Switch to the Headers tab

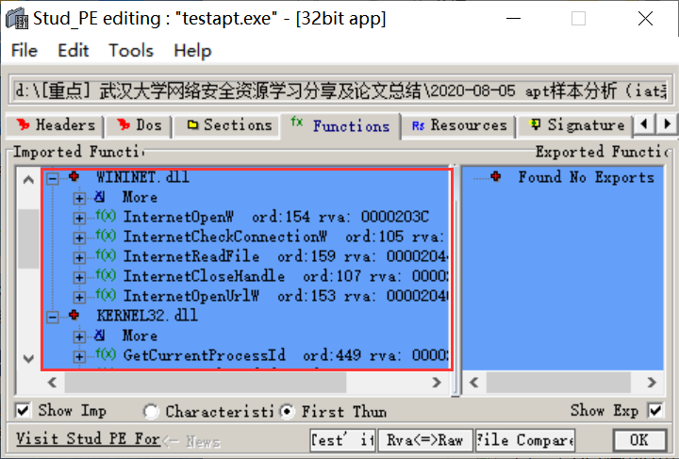[55, 126]
